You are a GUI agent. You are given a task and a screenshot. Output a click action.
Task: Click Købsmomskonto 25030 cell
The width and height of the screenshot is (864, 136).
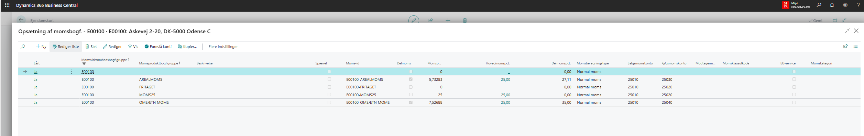click(667, 79)
